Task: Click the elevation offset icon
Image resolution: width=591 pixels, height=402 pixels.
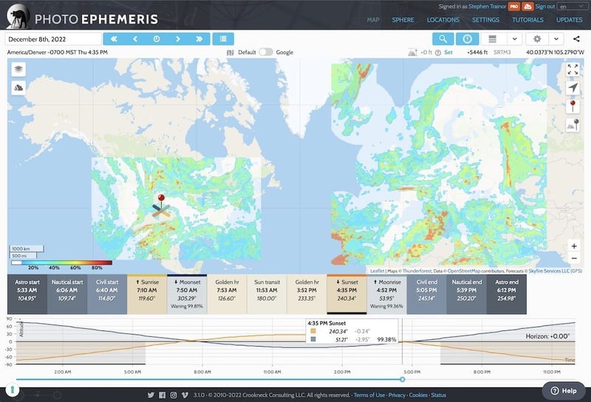Action: [x=412, y=52]
